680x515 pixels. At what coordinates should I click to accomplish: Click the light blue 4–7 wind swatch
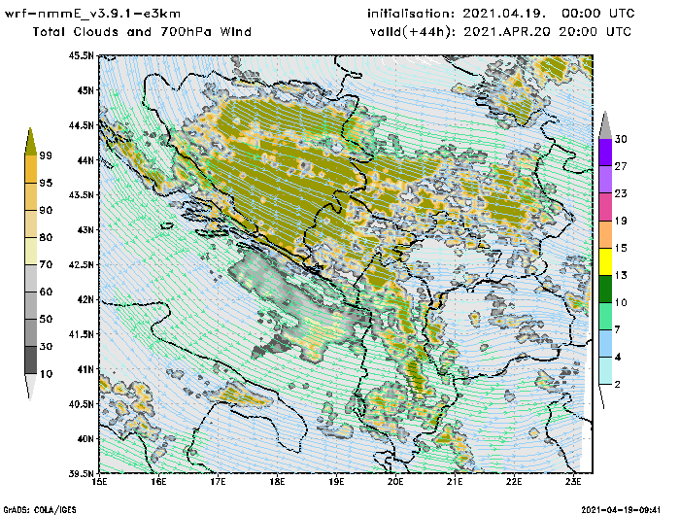click(605, 344)
